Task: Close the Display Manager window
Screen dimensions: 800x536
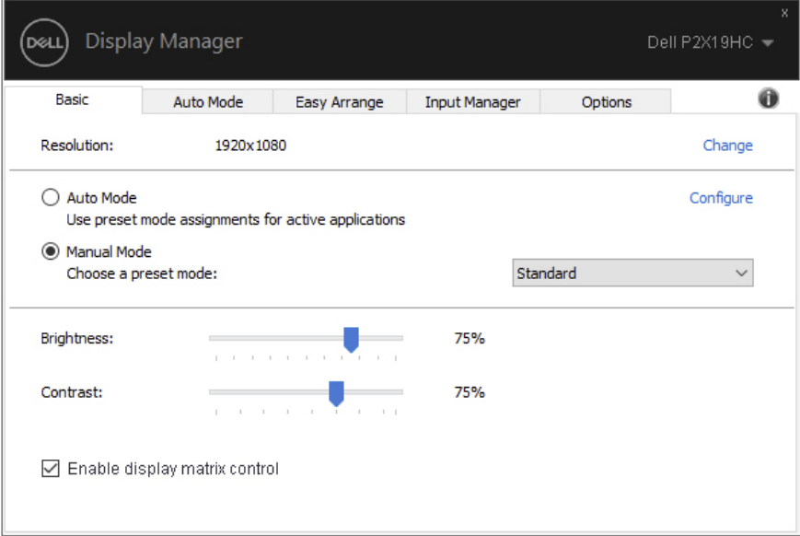Action: [784, 13]
